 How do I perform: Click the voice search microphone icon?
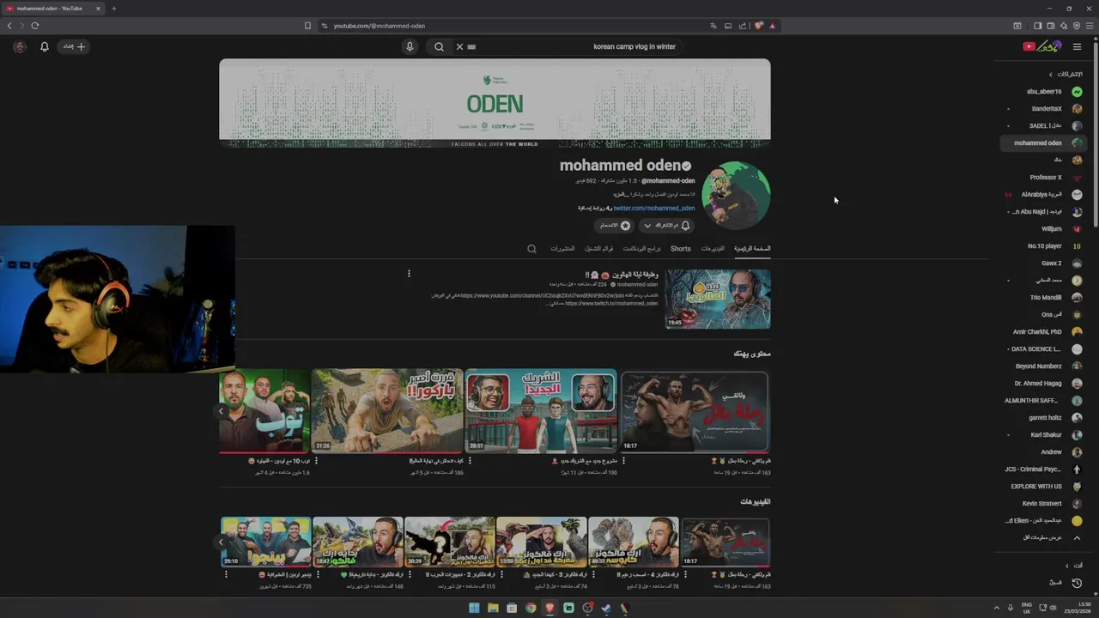click(410, 46)
